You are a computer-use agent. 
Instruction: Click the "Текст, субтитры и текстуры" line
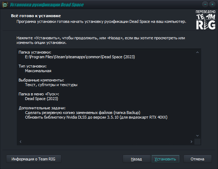click(x=51, y=85)
